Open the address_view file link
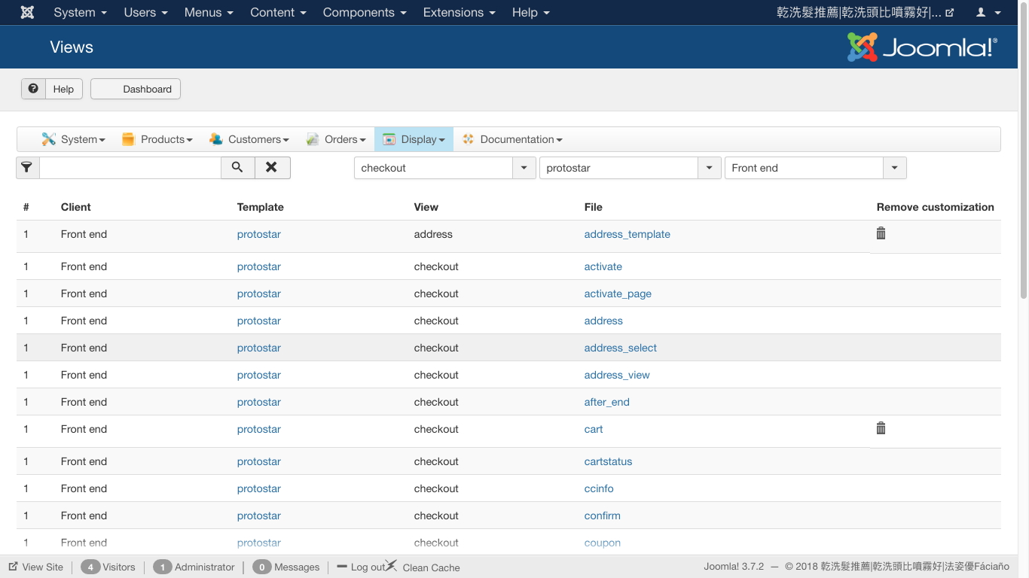The width and height of the screenshot is (1029, 578). tap(617, 375)
